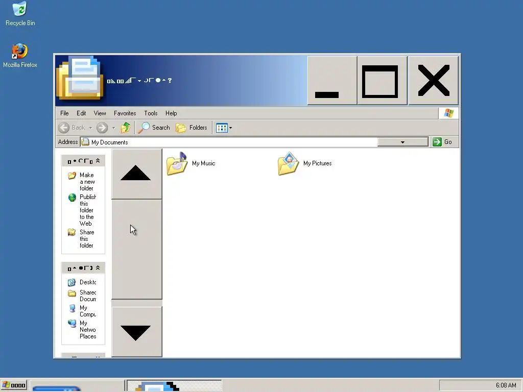The height and width of the screenshot is (392, 523).
Task: Click the Address field showing My Documents
Action: point(229,142)
